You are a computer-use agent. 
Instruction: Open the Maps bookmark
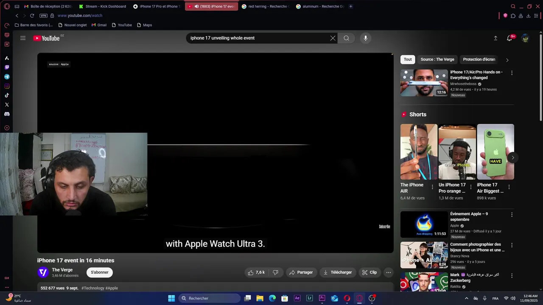point(144,25)
